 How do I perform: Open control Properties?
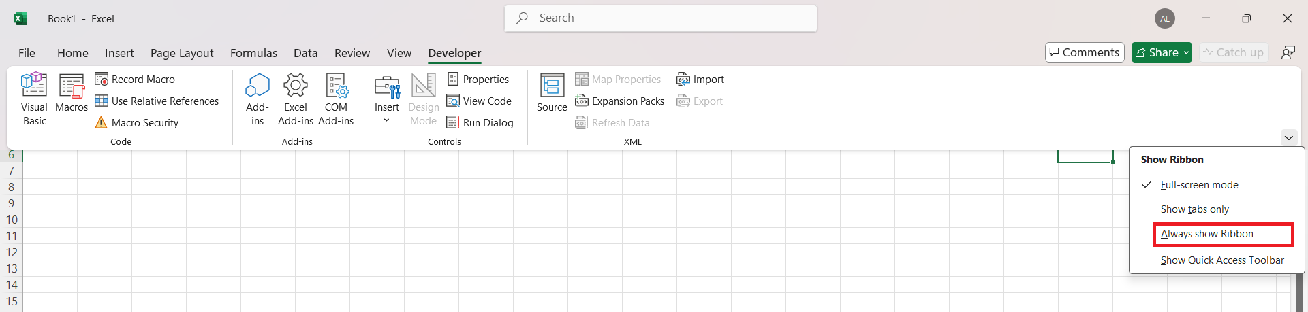478,80
